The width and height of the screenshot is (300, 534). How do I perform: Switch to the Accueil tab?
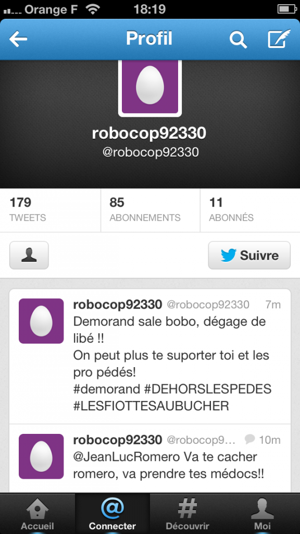[37, 514]
